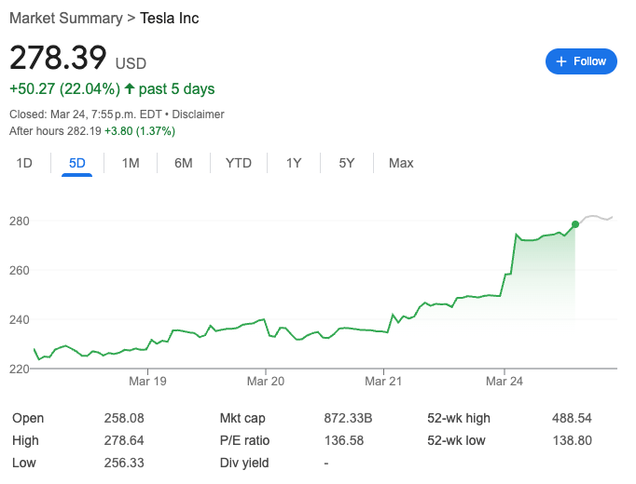636x484 pixels.
Task: Show the Max range tab
Action: coord(401,163)
